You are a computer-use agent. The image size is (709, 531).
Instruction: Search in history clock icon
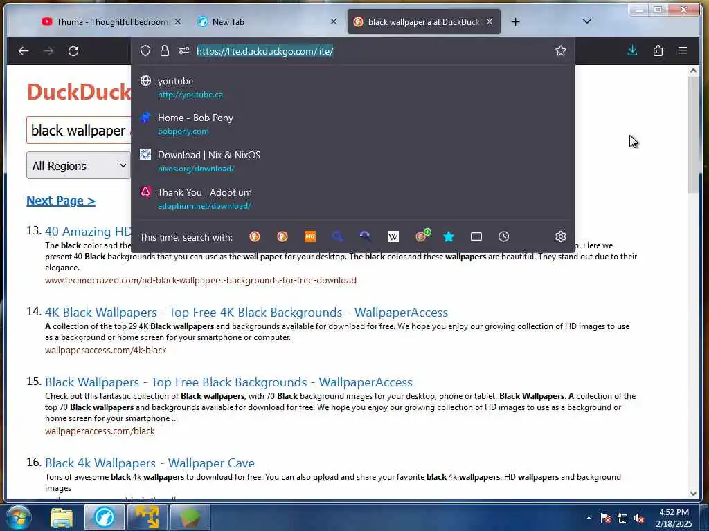504,236
